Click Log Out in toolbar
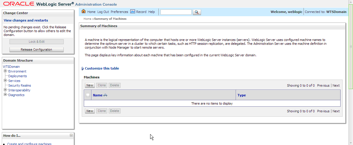353x145 pixels. coord(103,12)
